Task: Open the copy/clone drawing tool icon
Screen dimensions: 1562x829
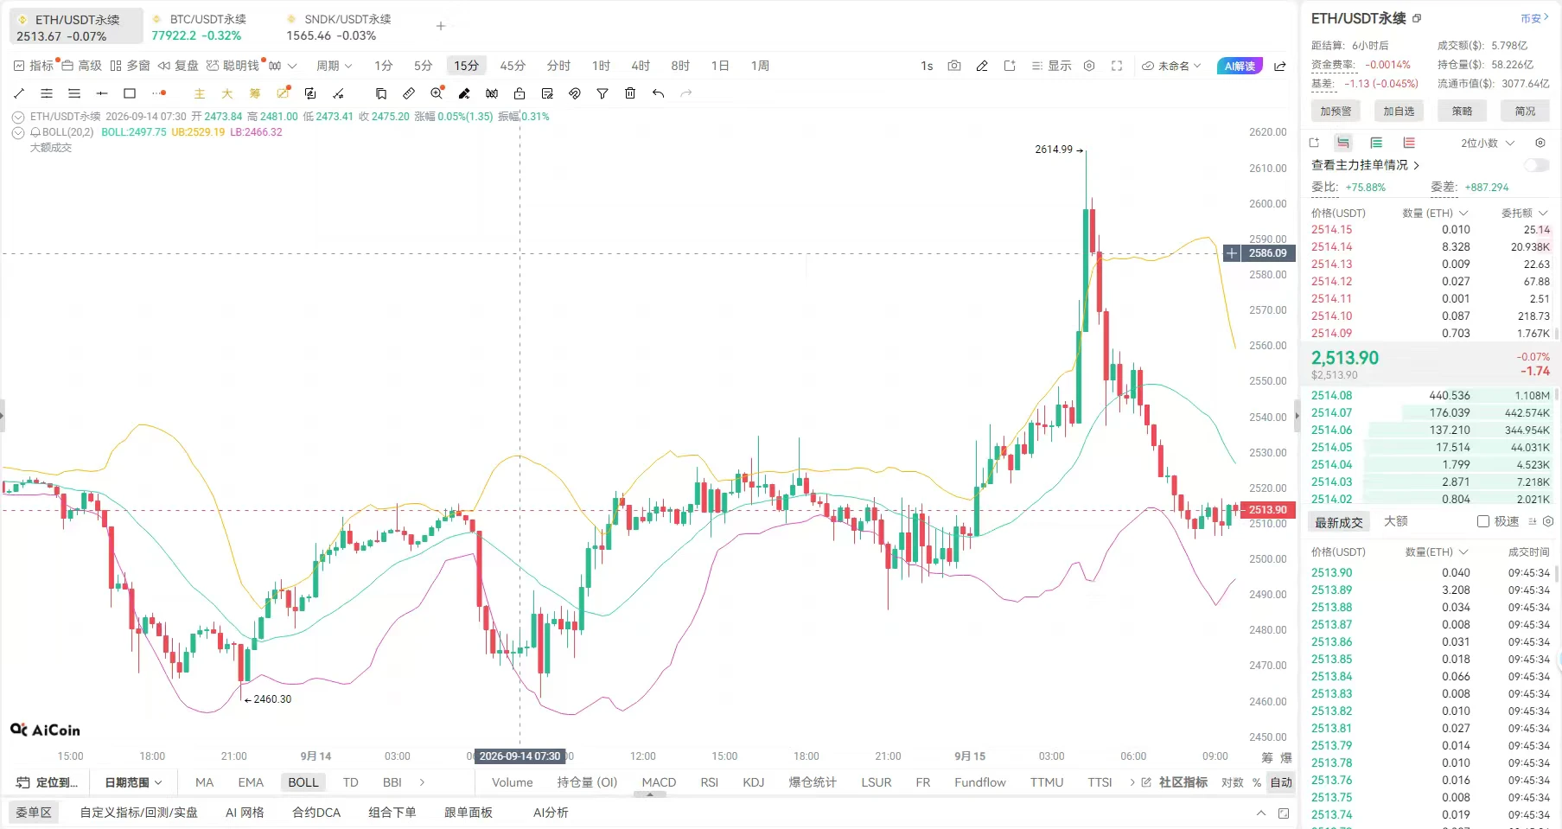Action: pos(381,93)
